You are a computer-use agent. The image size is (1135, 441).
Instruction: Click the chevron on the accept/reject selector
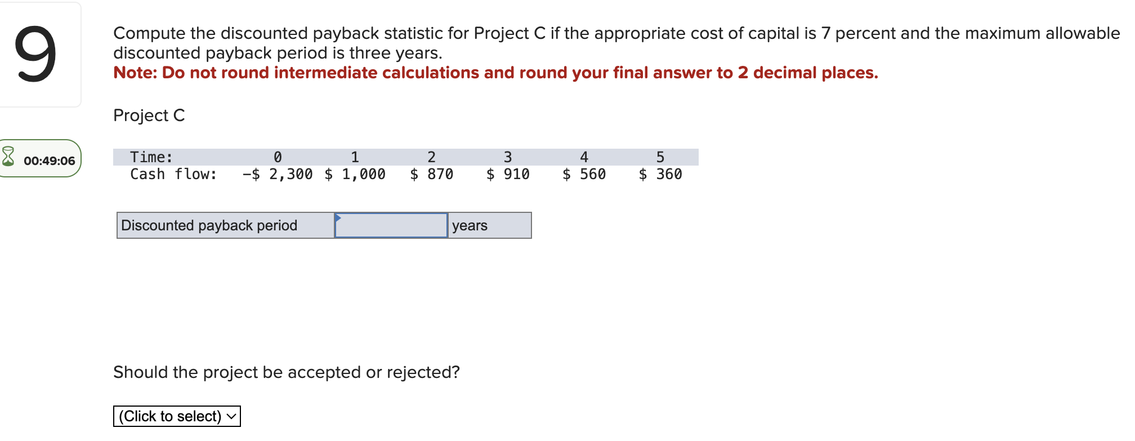click(x=231, y=417)
